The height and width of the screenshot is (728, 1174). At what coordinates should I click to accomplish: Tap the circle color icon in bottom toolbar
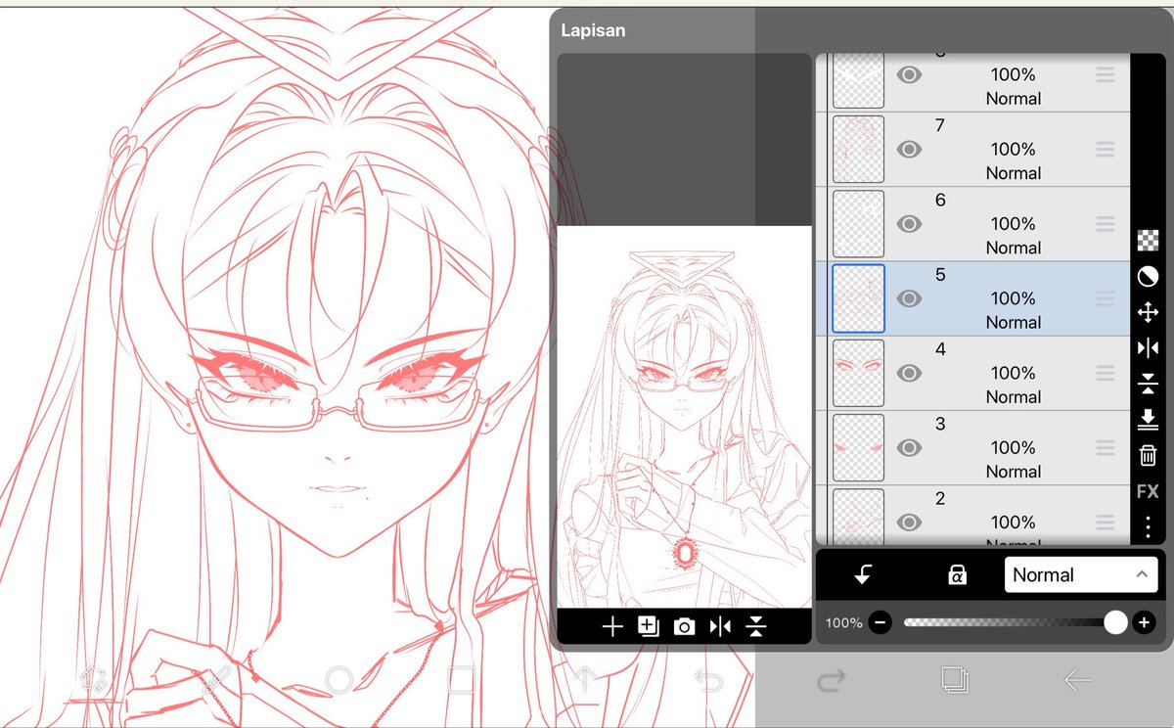click(339, 680)
